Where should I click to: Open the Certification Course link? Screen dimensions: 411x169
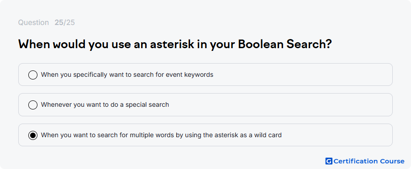pos(365,161)
